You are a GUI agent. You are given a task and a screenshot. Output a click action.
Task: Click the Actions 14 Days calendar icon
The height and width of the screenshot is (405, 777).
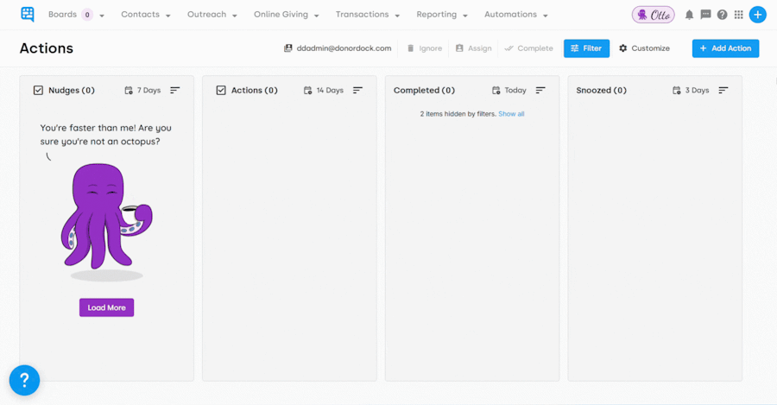(307, 90)
